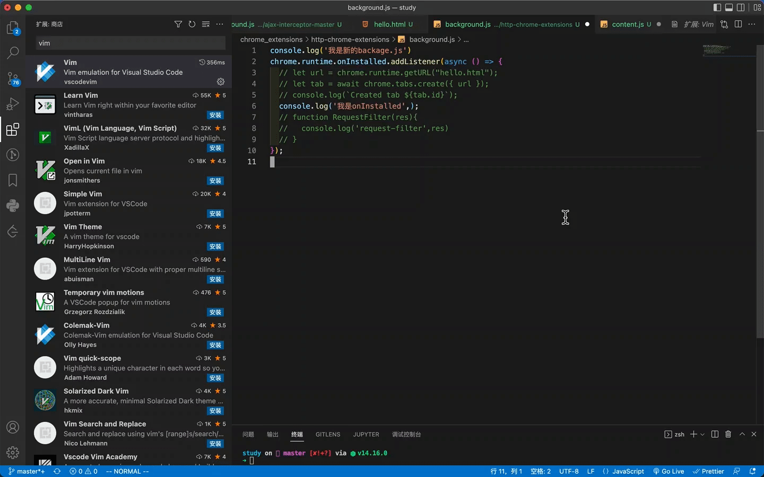764x477 pixels.
Task: Split the terminal pane
Action: coord(715,434)
